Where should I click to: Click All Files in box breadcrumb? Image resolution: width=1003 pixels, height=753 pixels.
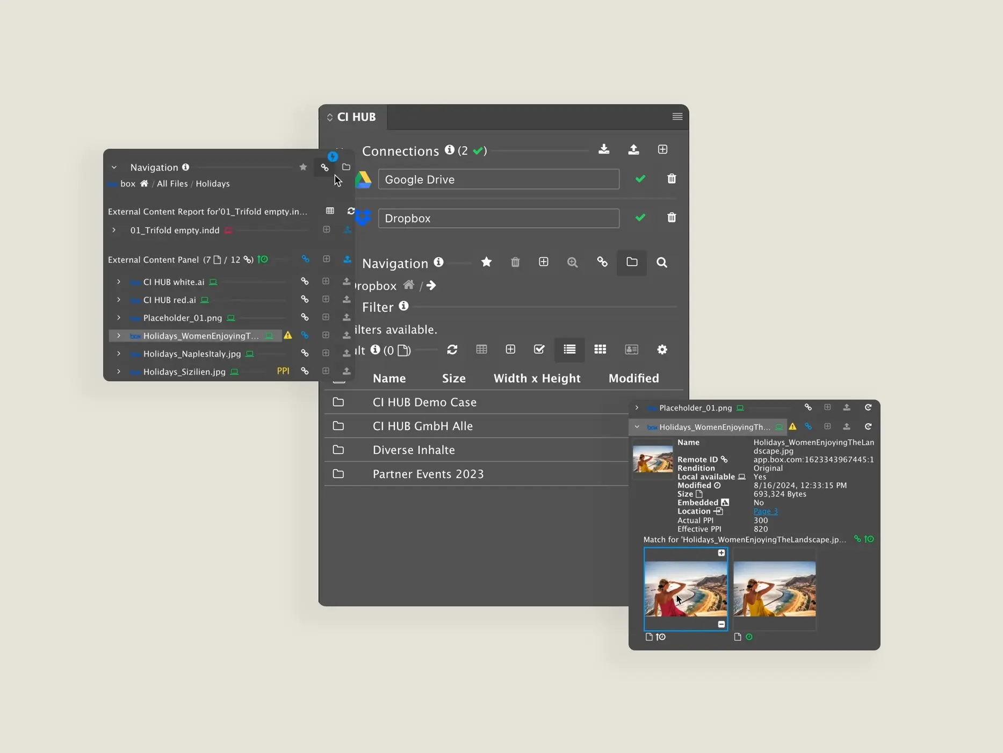[172, 184]
